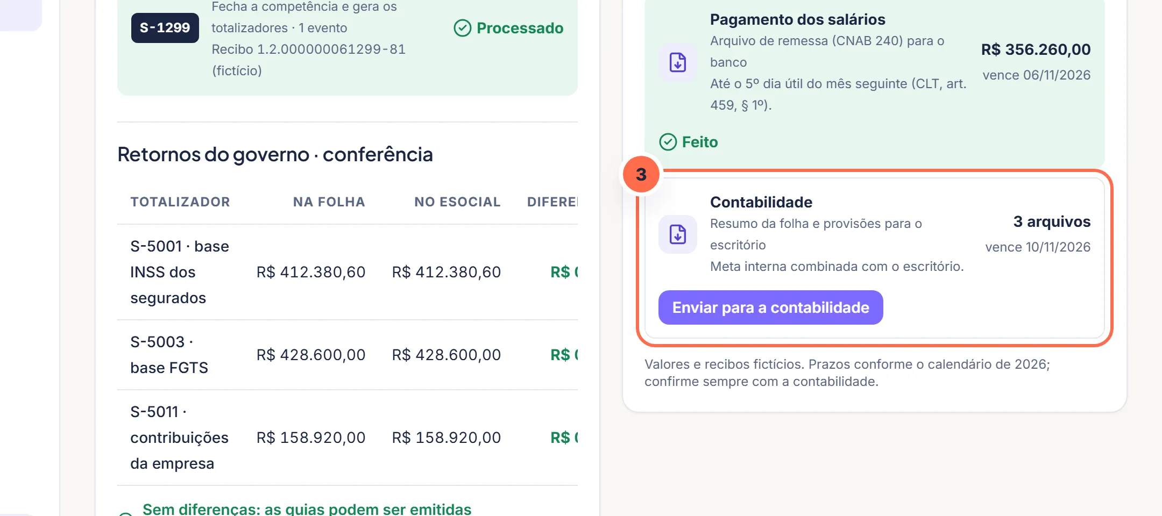Click the Recibo 1.2.000000061299-81 text

pos(308,49)
